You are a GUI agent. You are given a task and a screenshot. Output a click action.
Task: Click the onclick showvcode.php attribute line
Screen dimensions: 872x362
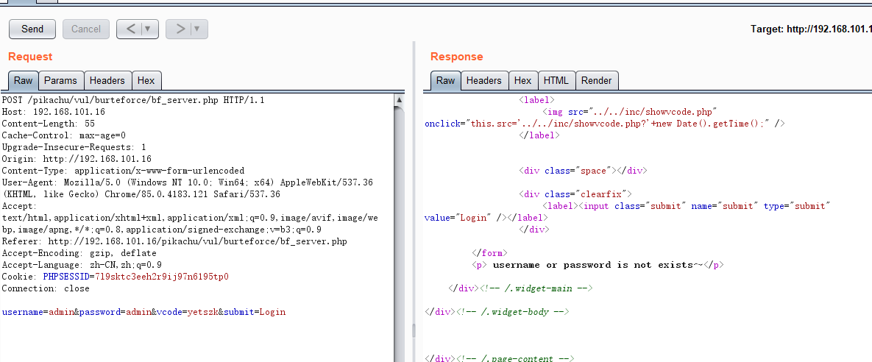(x=604, y=124)
